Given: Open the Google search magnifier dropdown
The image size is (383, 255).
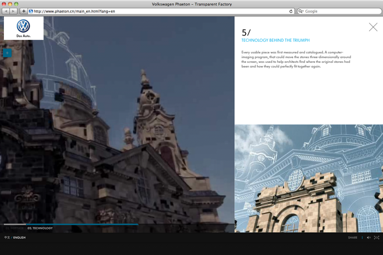Looking at the screenshot, I should (x=301, y=11).
